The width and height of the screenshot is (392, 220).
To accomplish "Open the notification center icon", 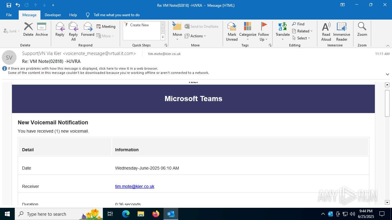I will pyautogui.click(x=382, y=214).
